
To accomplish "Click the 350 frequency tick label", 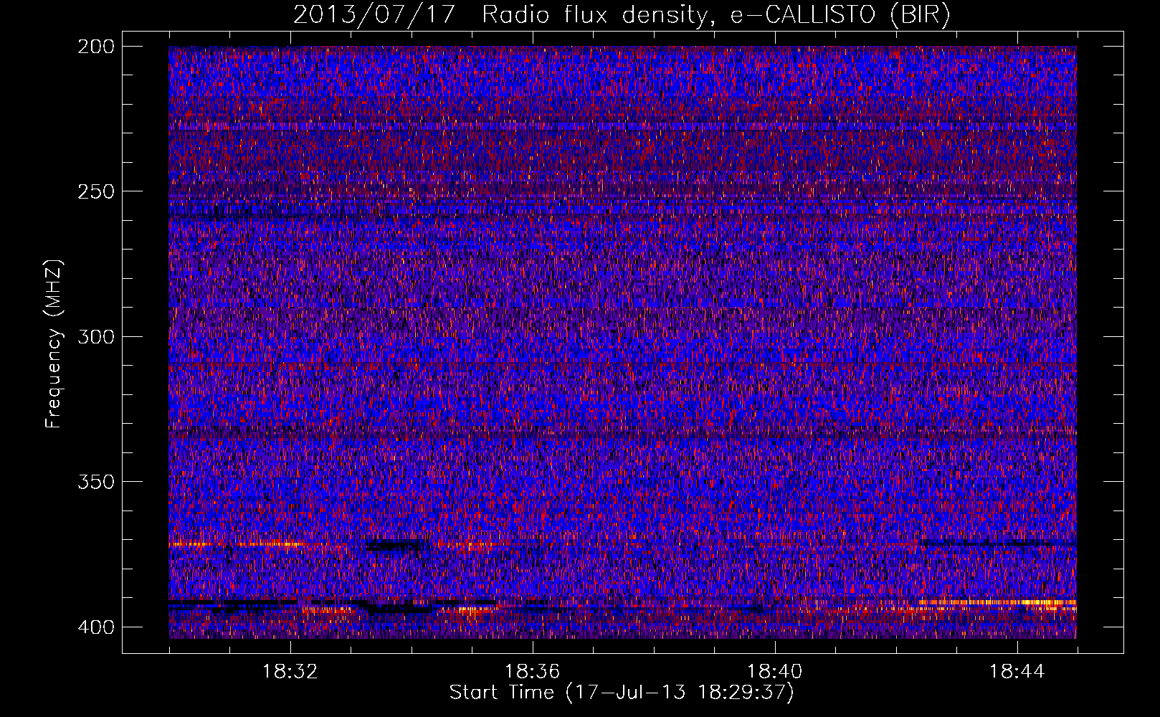I will click(95, 481).
